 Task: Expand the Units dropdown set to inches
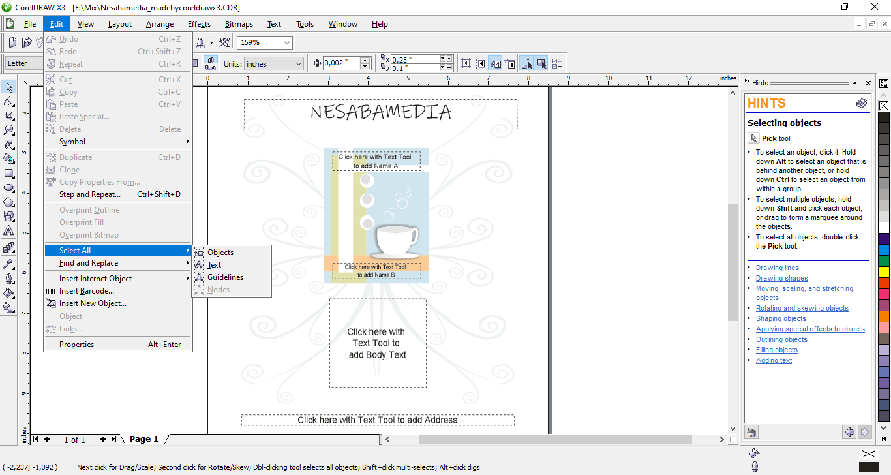298,63
